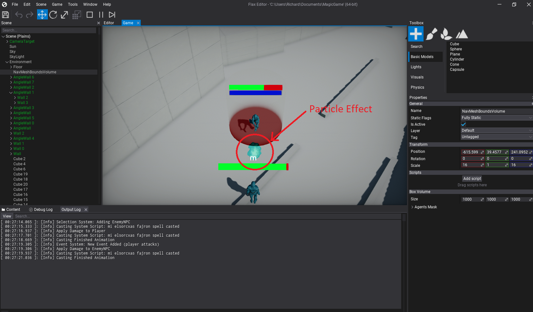Open the Terrain carving mode in the Toolbox
The image size is (533, 312).
(462, 34)
